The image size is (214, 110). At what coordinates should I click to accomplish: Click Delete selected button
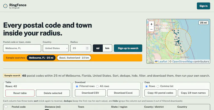53,93
